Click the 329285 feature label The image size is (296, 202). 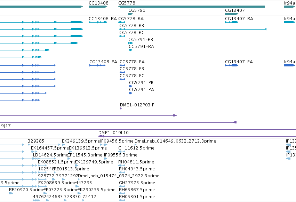pyautogui.click(x=36, y=141)
